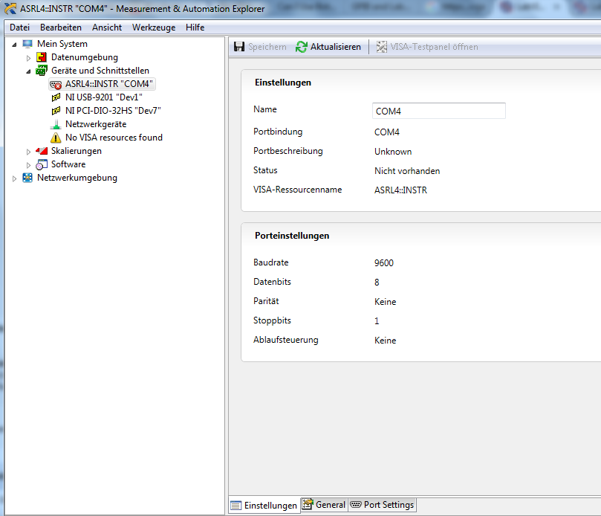This screenshot has width=601, height=516.
Task: Click the Port Settings tab connector icon
Action: click(356, 505)
